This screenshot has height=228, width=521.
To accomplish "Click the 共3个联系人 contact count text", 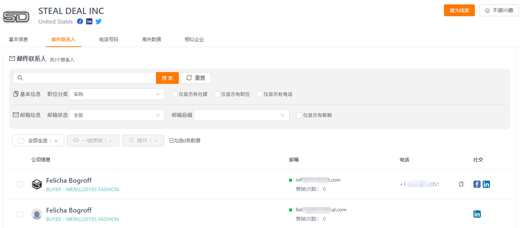I will tap(62, 60).
